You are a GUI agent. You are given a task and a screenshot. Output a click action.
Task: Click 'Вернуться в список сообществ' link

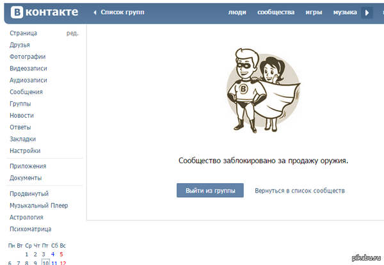coord(300,191)
